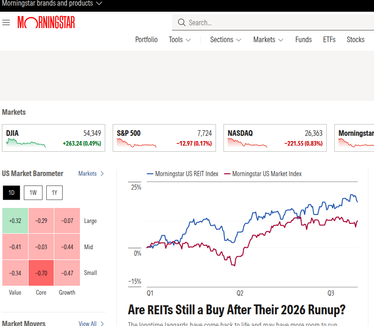Click the Q2 label on the chart axis
Screen dimensions: 374x326
tap(240, 293)
